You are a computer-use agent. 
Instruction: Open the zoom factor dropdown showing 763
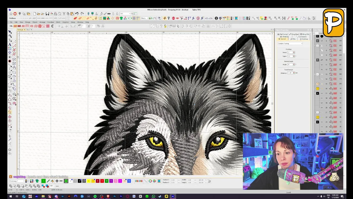[x=130, y=14]
